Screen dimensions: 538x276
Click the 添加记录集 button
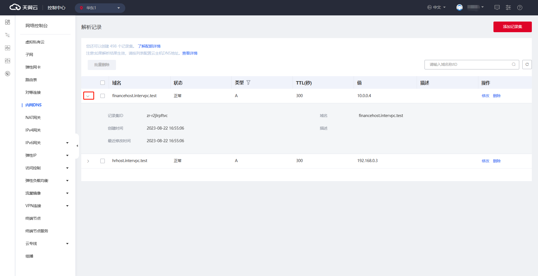point(512,27)
